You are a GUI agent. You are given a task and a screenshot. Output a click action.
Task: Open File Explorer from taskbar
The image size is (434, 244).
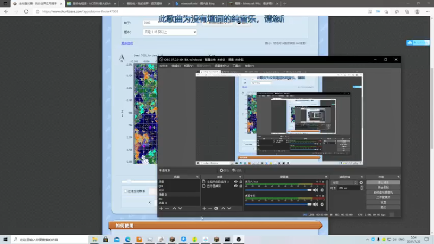[94, 240]
